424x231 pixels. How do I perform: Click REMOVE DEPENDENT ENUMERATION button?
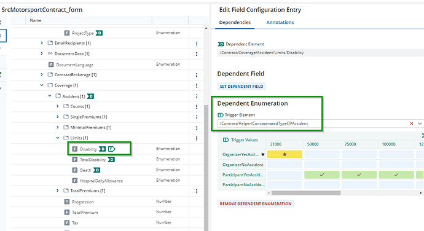[x=256, y=204]
